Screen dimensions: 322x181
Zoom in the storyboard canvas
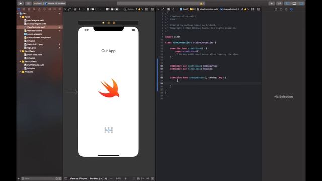[126, 179]
